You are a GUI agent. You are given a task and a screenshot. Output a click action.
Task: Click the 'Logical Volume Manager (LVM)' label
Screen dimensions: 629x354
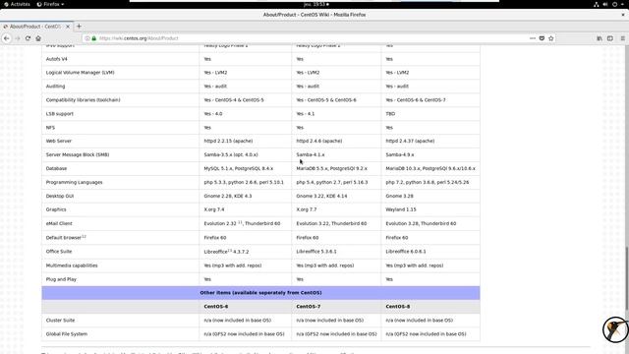click(x=81, y=73)
